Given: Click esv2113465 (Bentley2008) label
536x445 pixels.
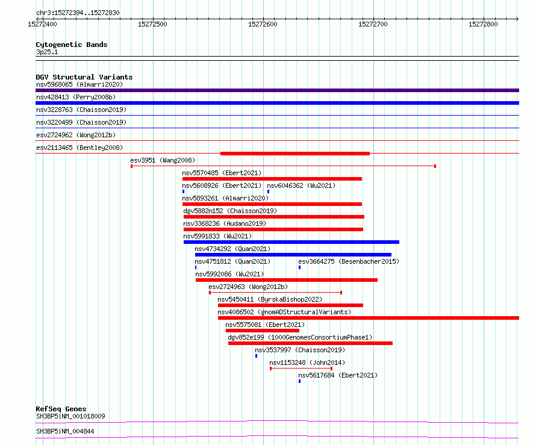Looking at the screenshot, I should pos(79,148).
